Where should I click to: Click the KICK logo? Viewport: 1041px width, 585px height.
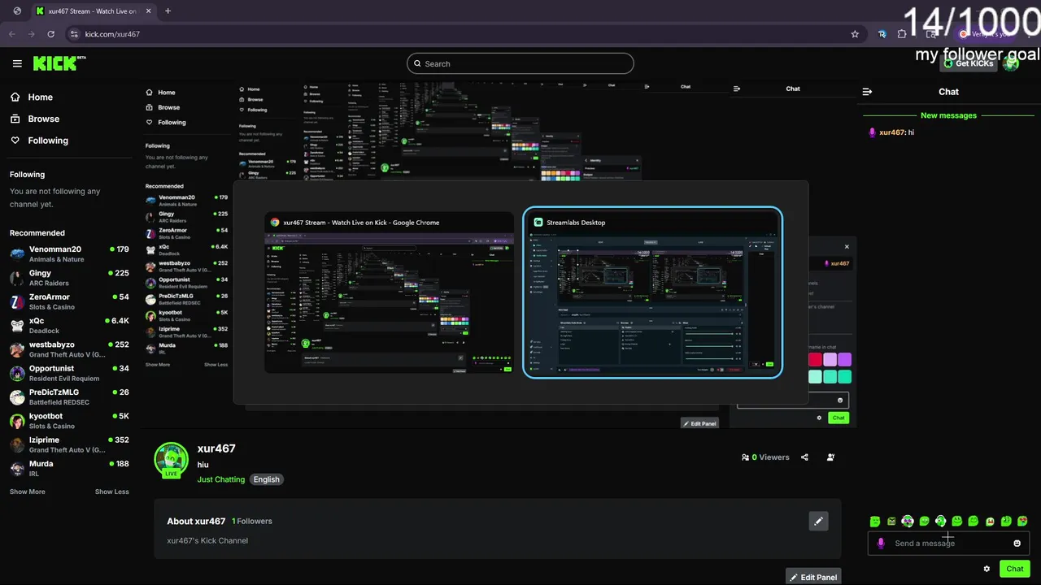(x=59, y=63)
